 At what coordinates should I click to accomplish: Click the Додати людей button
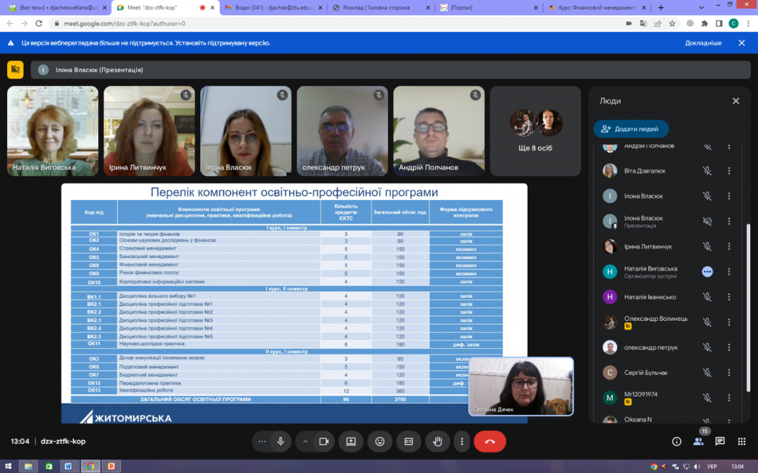(x=631, y=129)
